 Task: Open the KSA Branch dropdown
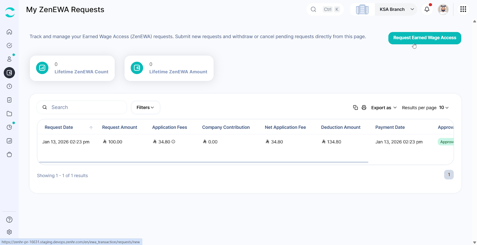[x=396, y=10]
